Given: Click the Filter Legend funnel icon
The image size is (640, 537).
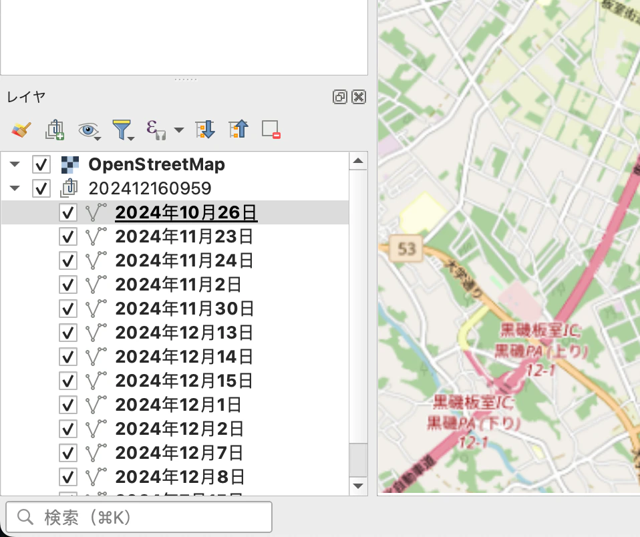Looking at the screenshot, I should pyautogui.click(x=122, y=130).
